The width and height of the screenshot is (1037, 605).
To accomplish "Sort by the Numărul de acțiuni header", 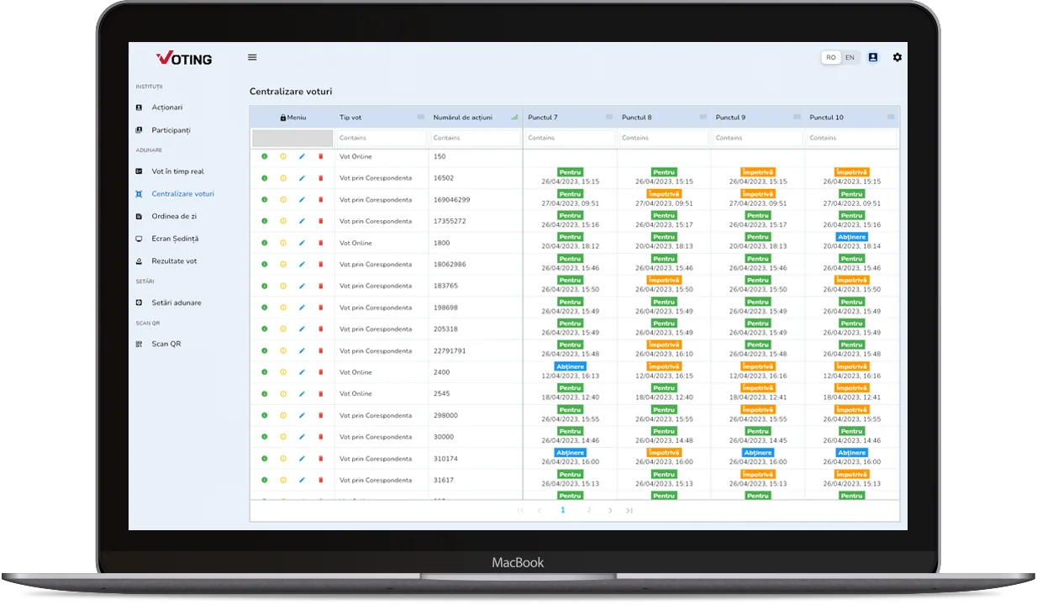I will pyautogui.click(x=463, y=118).
